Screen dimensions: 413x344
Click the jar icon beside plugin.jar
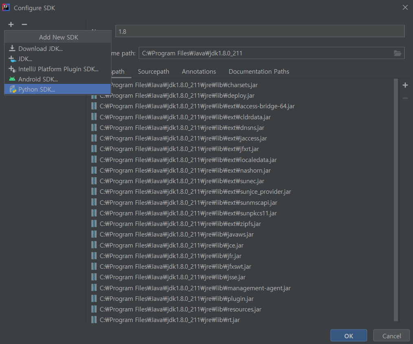coord(94,299)
